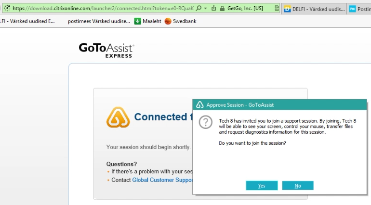Click No to decline the session

coord(298,186)
